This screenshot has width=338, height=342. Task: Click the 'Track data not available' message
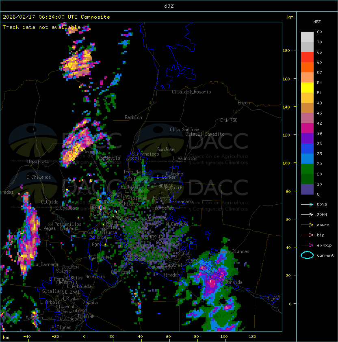click(x=42, y=27)
